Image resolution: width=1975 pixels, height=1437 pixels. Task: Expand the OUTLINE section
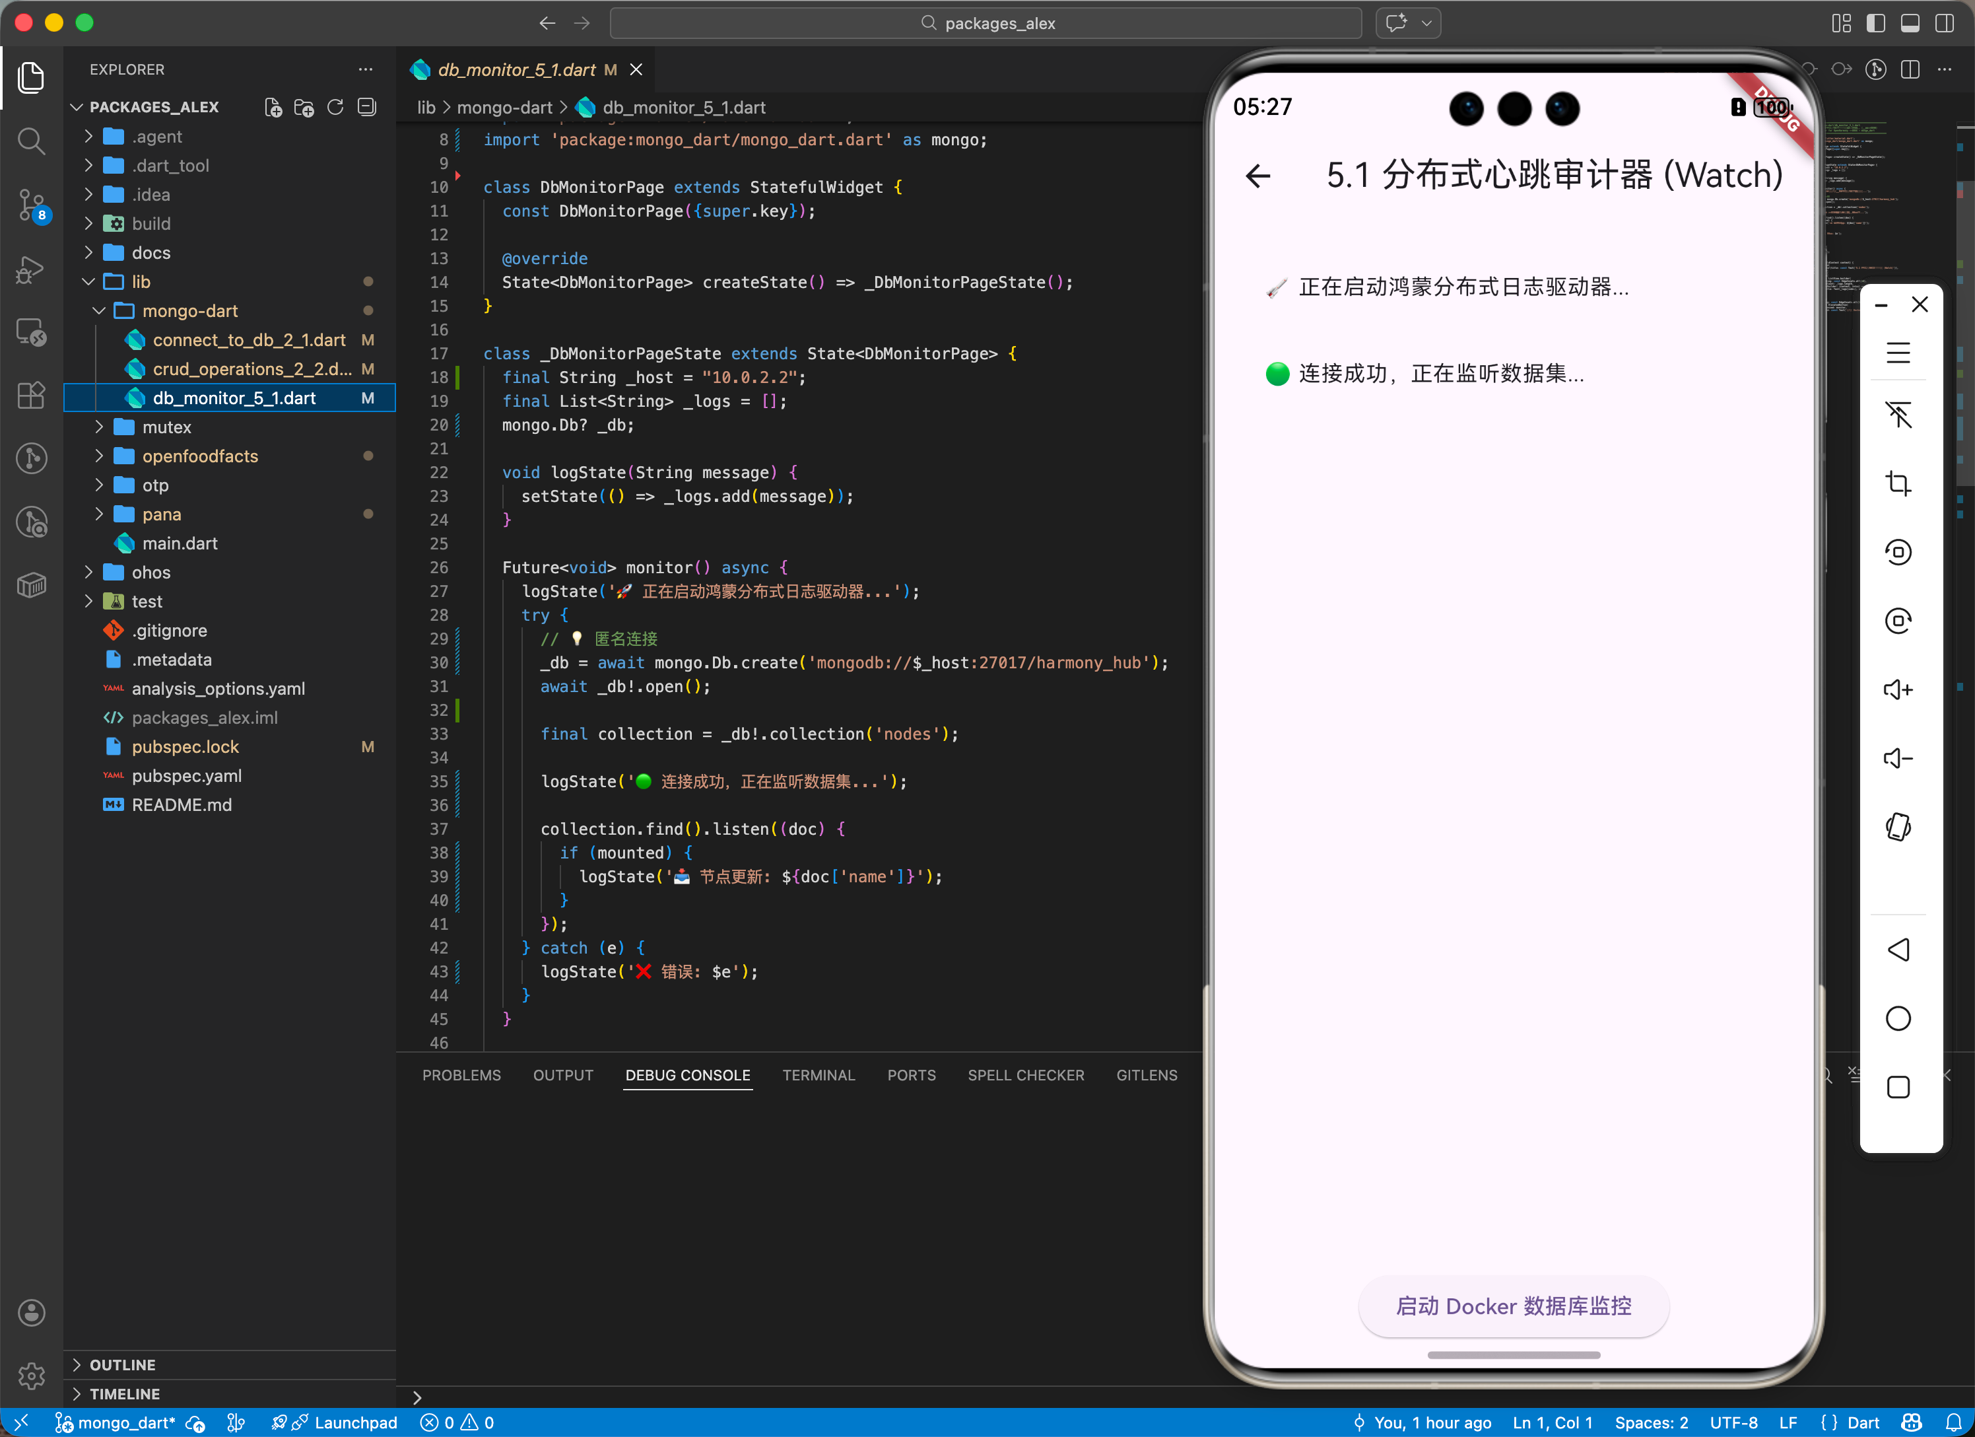coord(123,1364)
